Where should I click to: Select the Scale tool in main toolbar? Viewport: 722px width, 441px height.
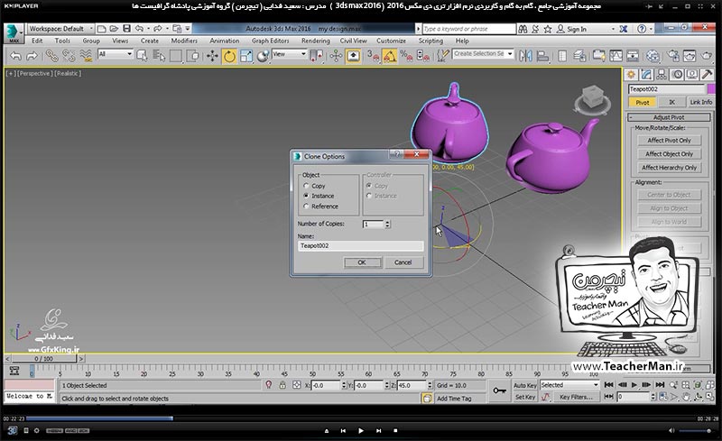click(246, 57)
